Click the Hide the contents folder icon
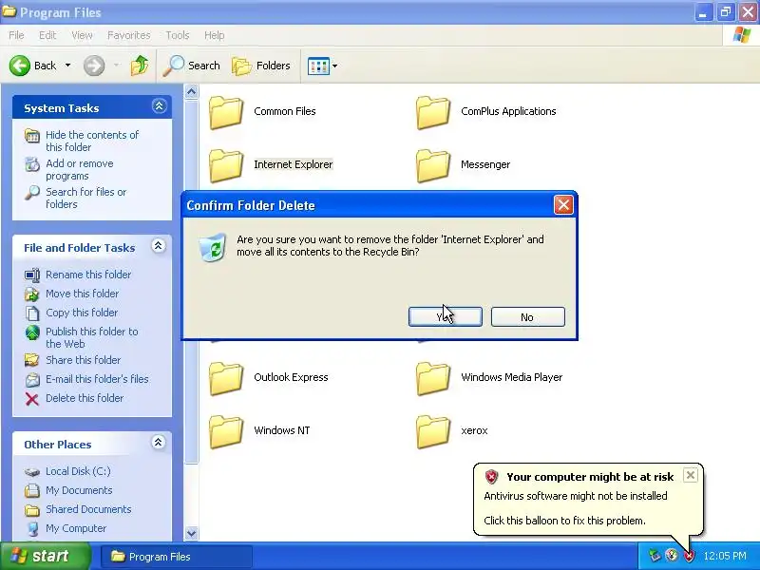 click(x=32, y=136)
